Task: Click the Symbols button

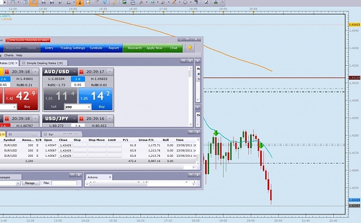Action: (96, 48)
